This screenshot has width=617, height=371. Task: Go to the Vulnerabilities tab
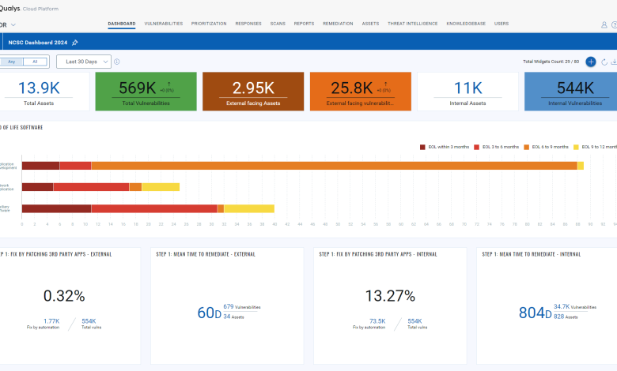pyautogui.click(x=163, y=24)
